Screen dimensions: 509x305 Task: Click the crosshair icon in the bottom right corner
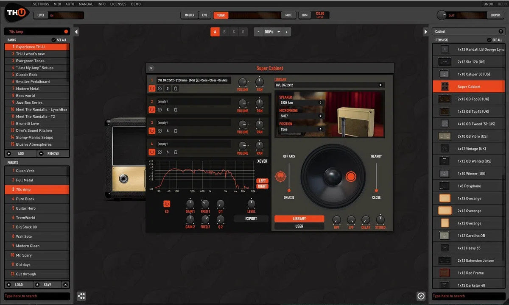(421, 296)
